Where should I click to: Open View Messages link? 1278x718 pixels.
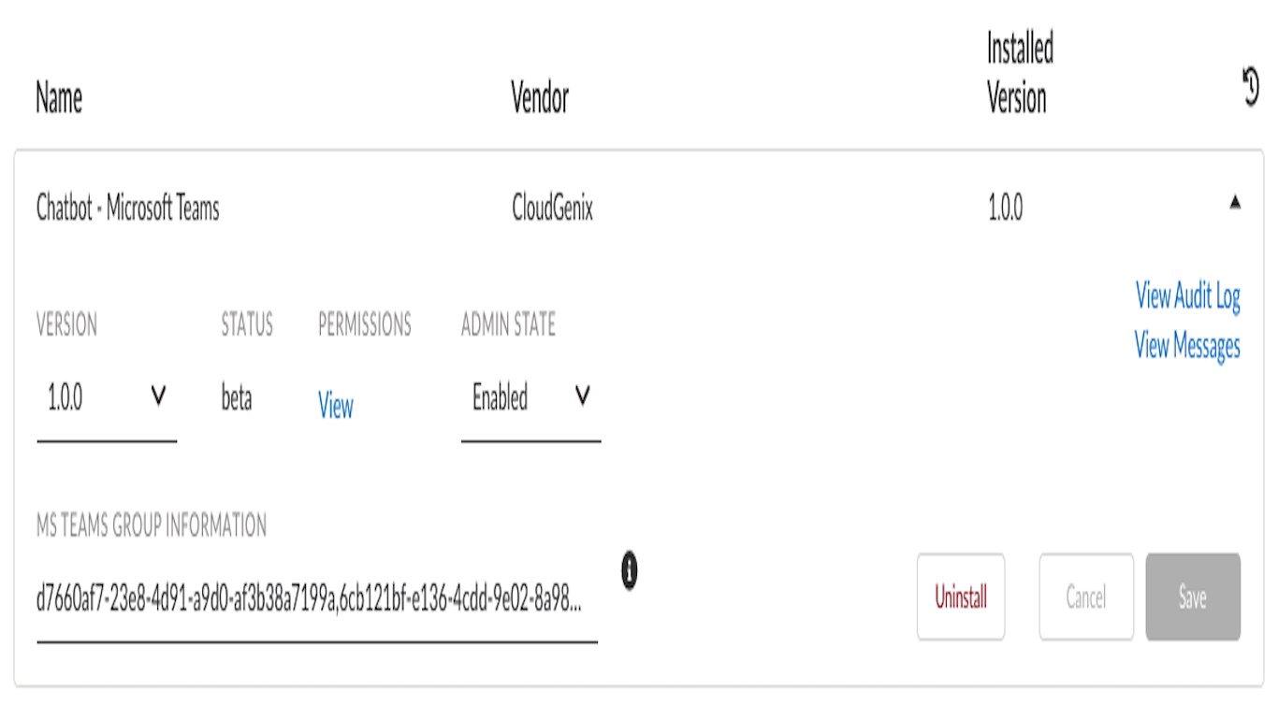coord(1187,346)
